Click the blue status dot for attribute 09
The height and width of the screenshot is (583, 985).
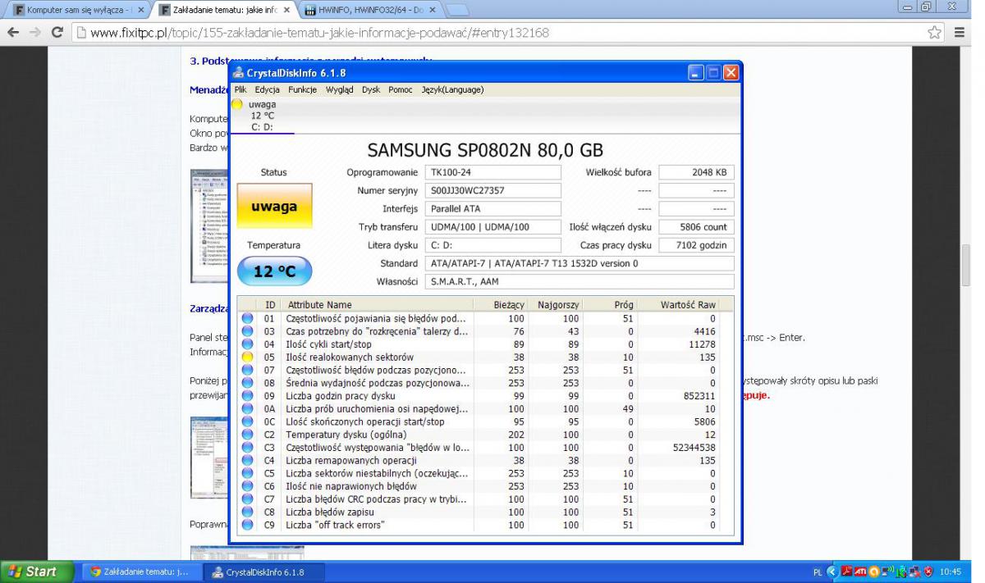click(x=246, y=396)
